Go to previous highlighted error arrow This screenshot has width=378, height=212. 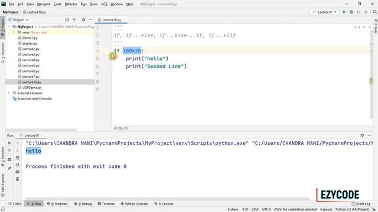[364, 27]
